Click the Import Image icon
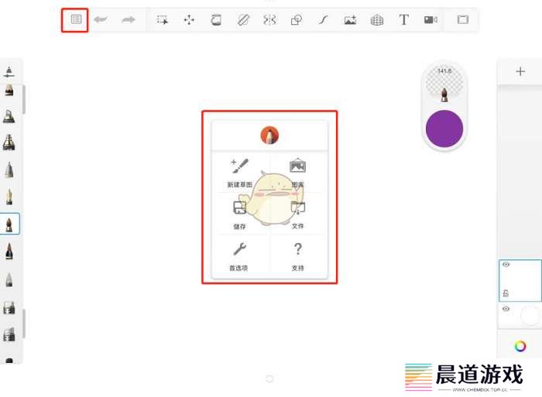 [350, 20]
